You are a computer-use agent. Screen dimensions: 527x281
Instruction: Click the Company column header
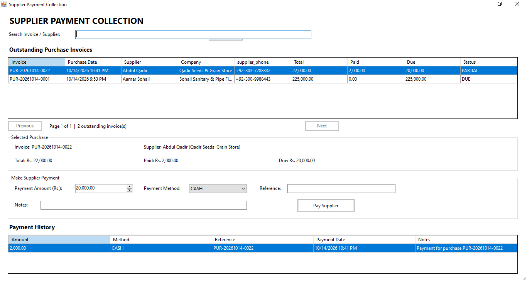coord(206,62)
